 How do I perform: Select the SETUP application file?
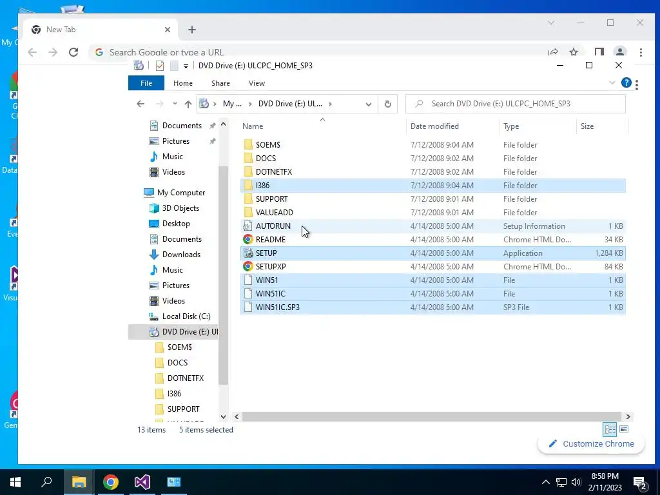[x=432, y=253]
